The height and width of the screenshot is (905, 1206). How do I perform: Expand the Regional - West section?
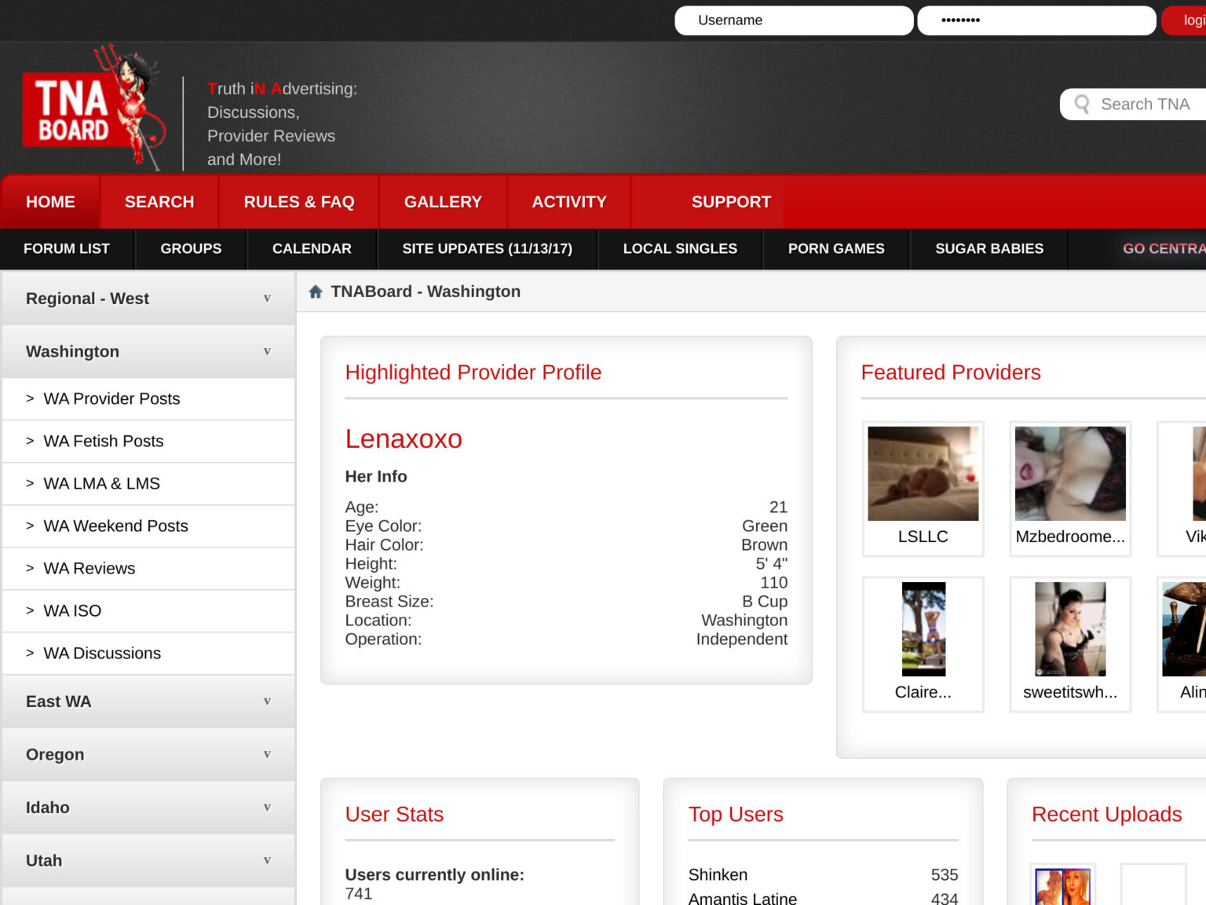pyautogui.click(x=148, y=299)
